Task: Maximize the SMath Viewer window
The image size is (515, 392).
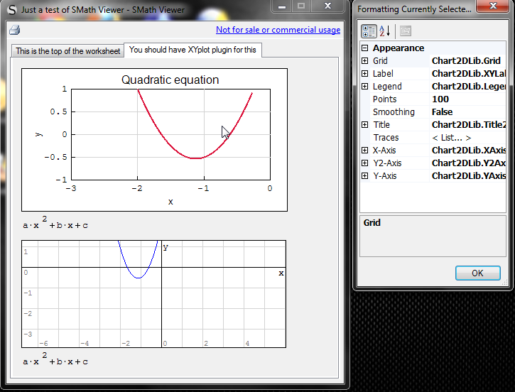Action: tap(301, 6)
